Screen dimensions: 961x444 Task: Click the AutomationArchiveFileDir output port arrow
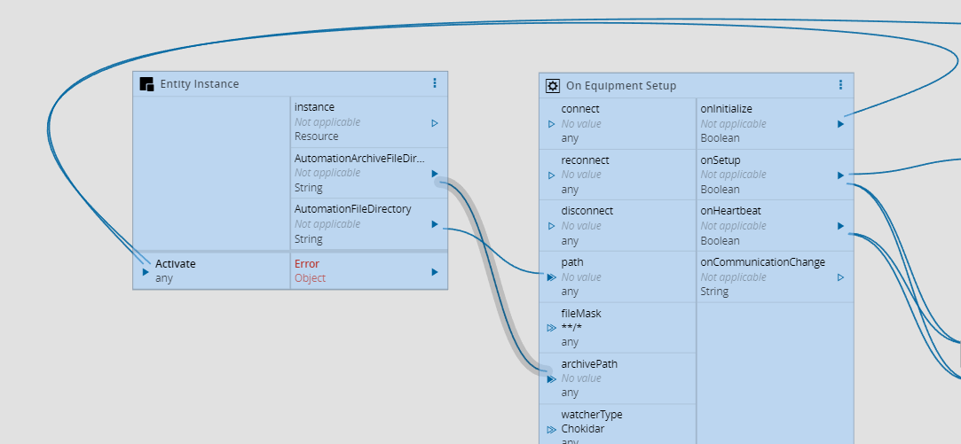point(435,174)
